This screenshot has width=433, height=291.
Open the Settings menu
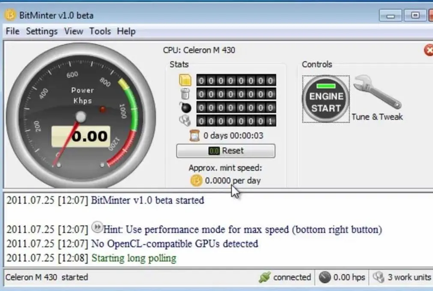click(x=42, y=31)
